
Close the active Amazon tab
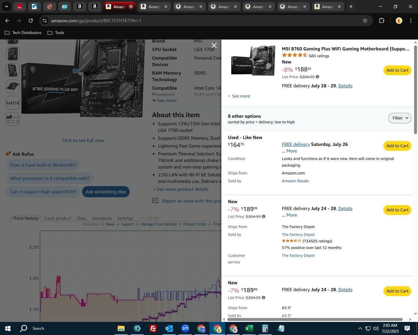(x=131, y=7)
